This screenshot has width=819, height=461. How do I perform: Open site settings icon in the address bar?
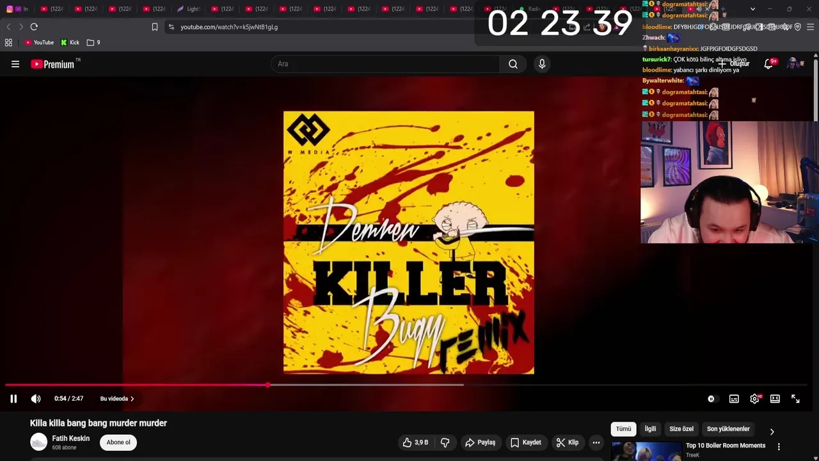click(171, 27)
